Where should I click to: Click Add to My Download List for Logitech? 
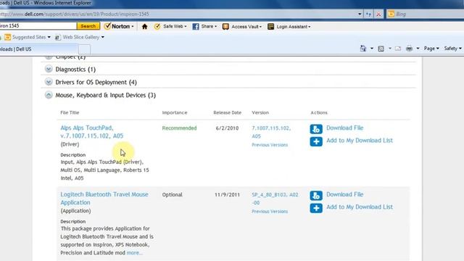click(360, 207)
